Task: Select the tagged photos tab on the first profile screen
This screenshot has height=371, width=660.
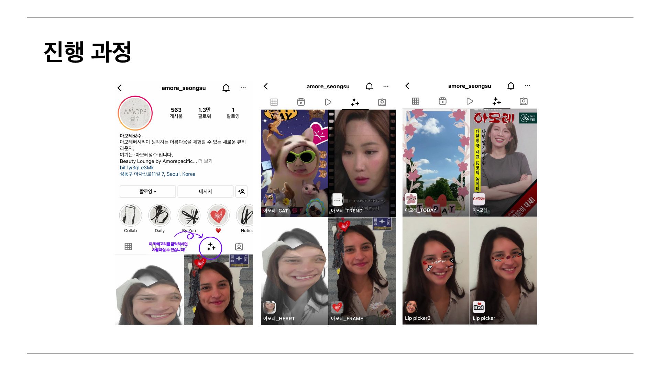Action: [x=239, y=247]
